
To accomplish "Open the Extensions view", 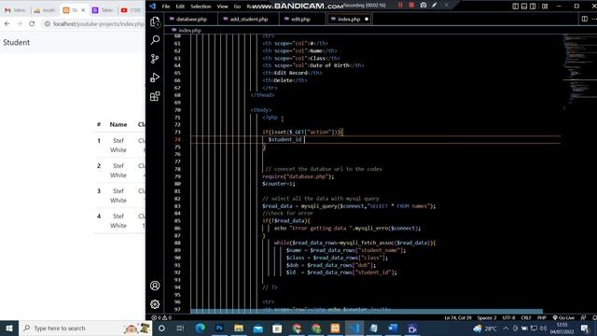I will (155, 96).
